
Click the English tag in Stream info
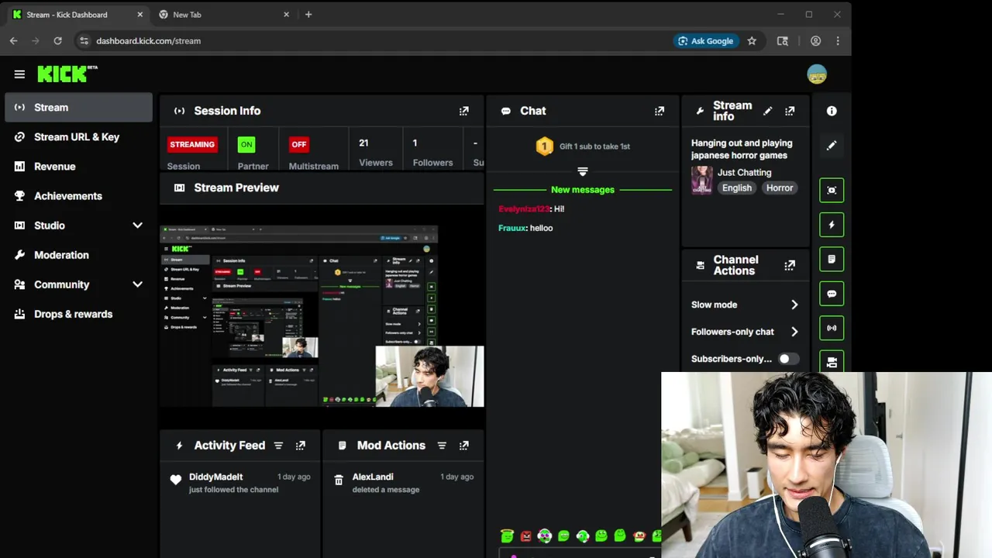737,188
